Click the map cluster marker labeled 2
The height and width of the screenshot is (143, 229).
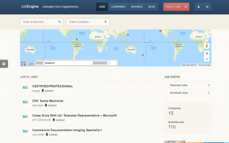(x=143, y=55)
